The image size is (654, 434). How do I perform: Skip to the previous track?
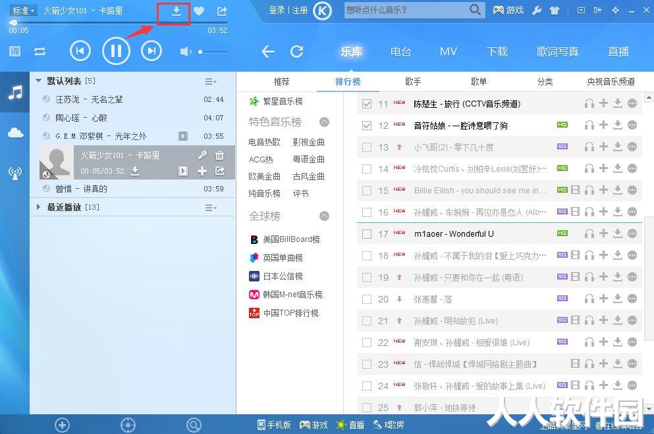pos(80,51)
